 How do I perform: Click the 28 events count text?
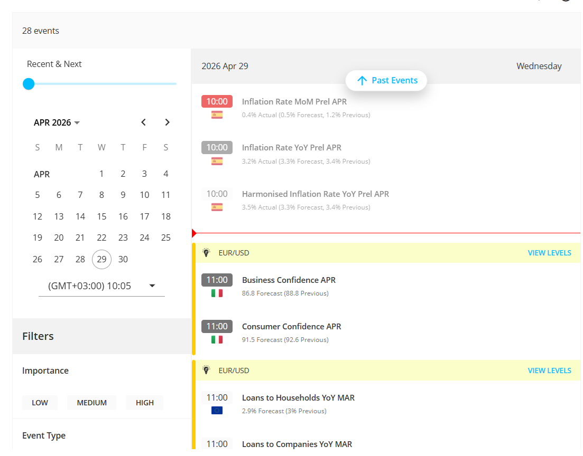pyautogui.click(x=41, y=31)
